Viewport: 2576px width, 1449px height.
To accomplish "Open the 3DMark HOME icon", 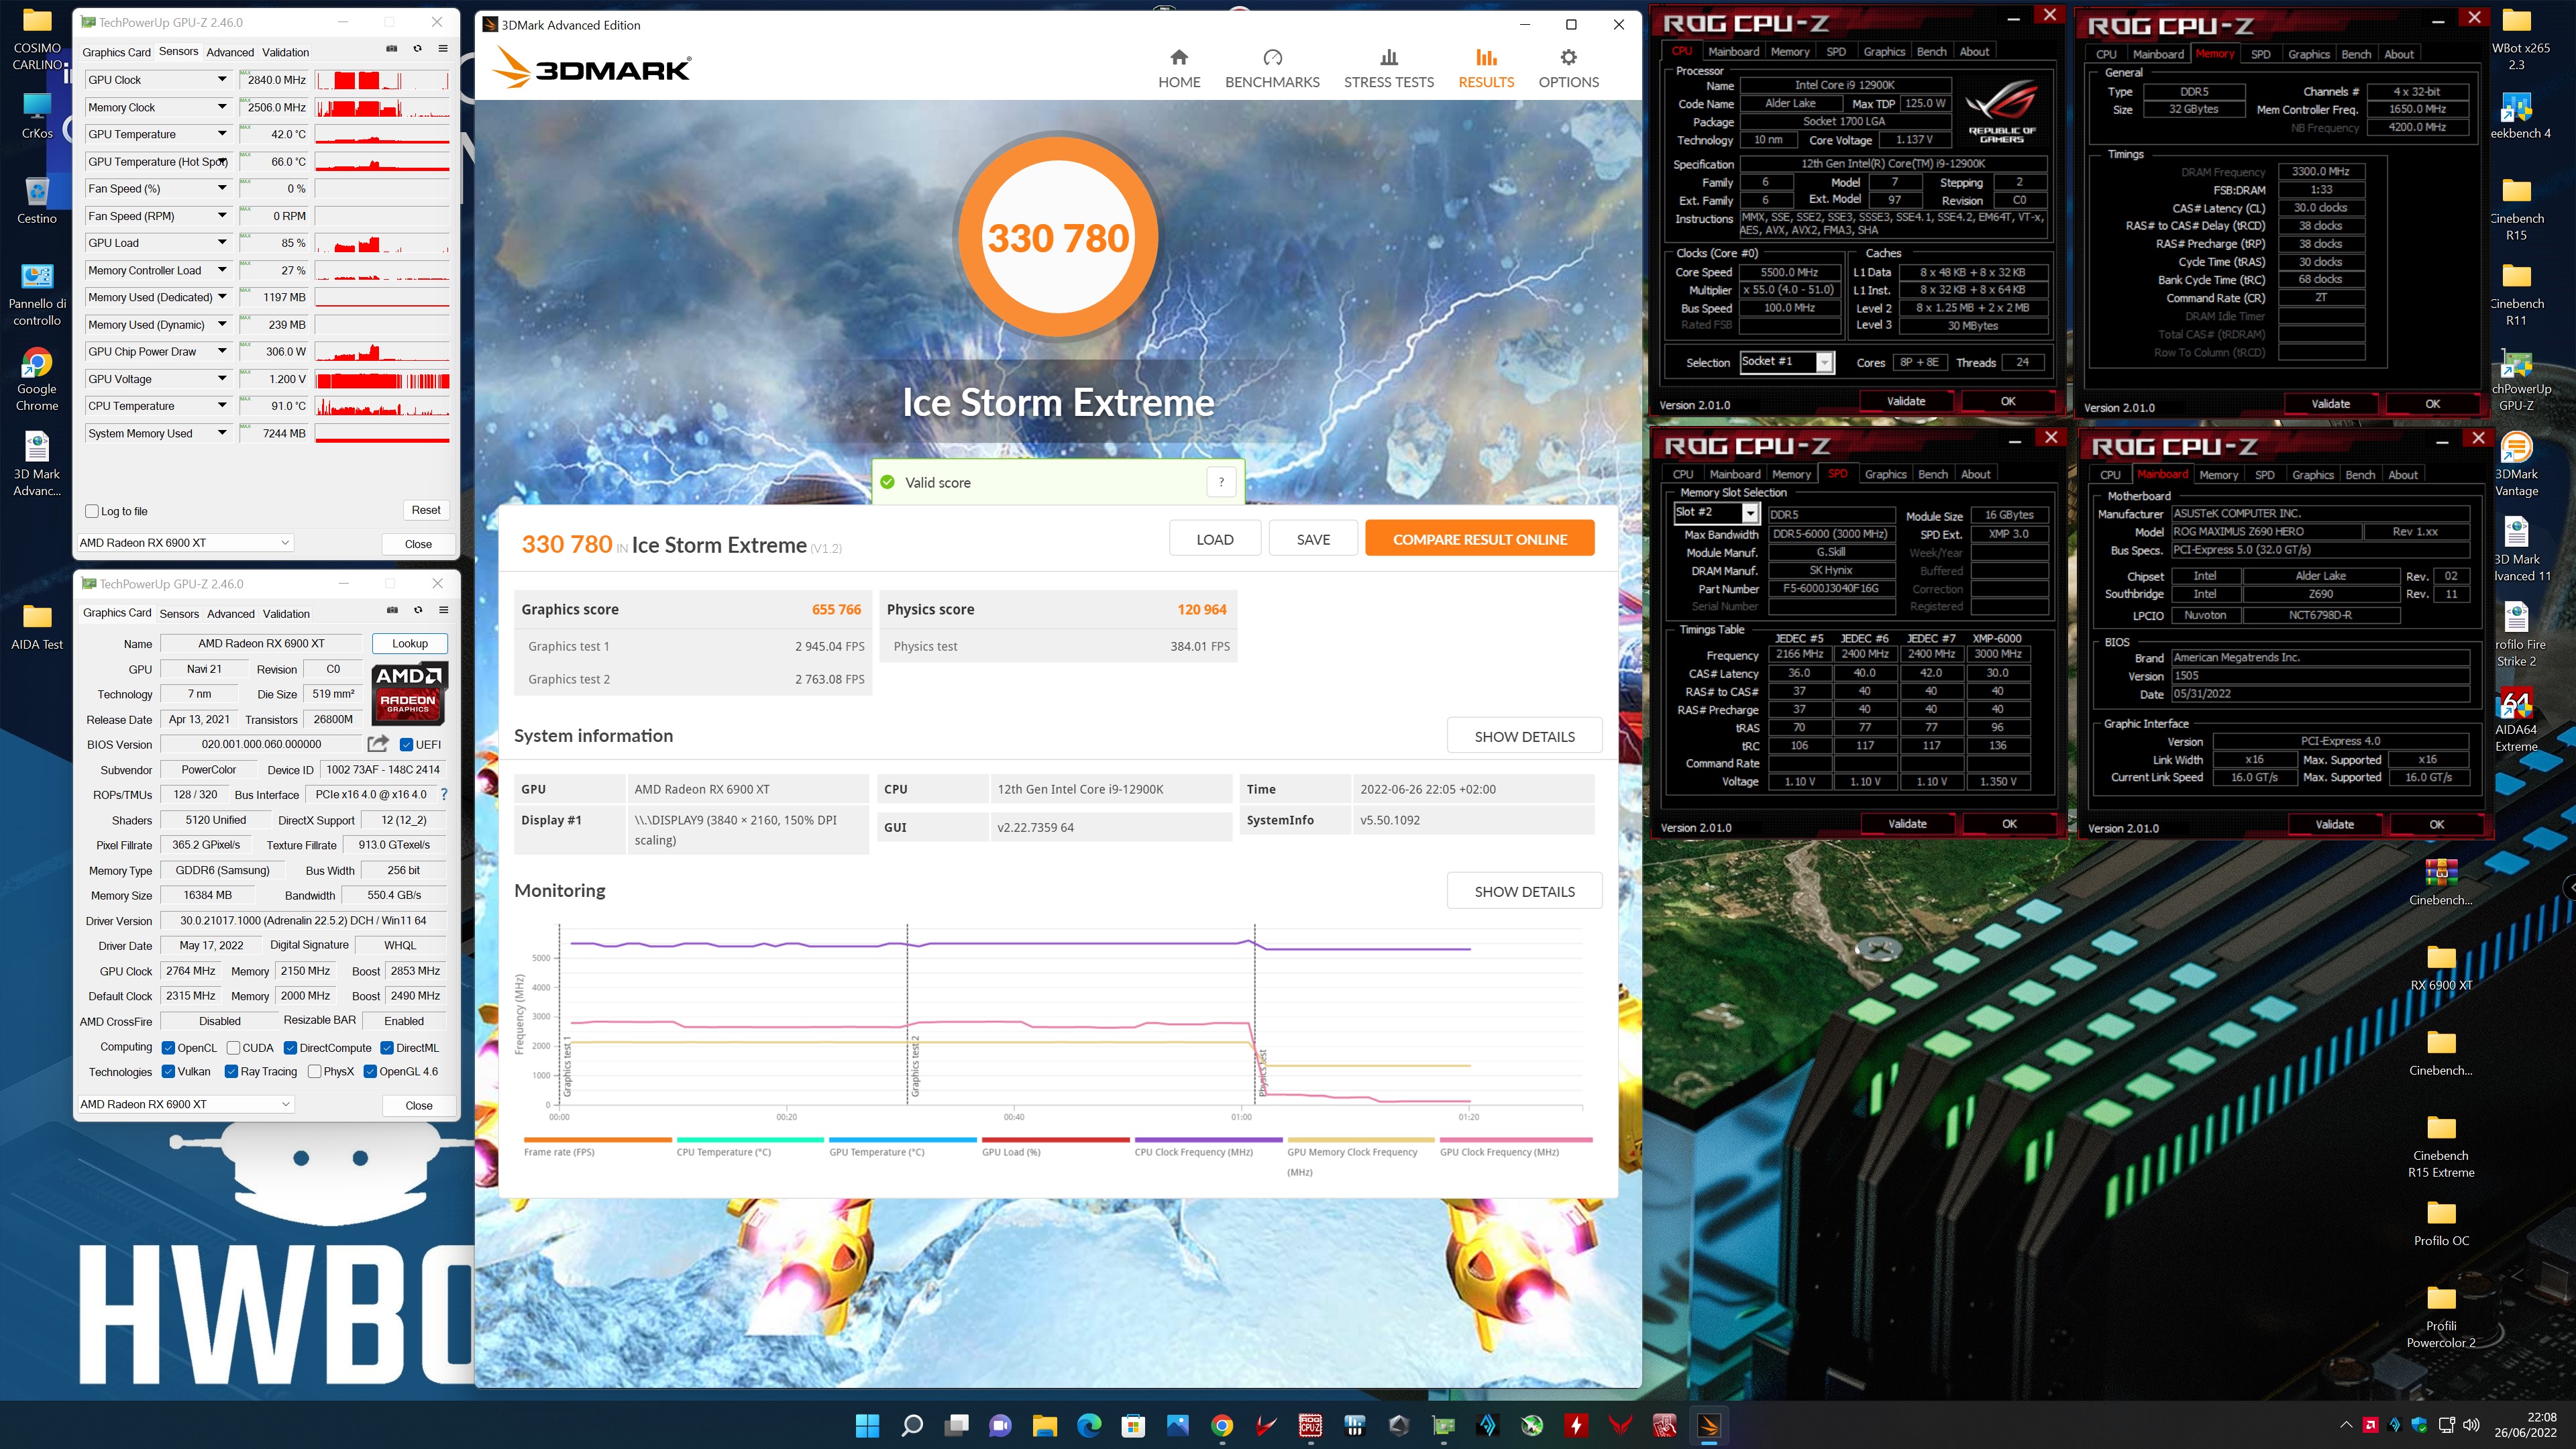I will 1179,58.
